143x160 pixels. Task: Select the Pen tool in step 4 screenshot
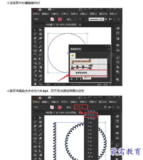pos(35,126)
